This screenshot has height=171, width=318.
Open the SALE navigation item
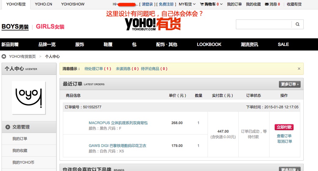coord(283,44)
